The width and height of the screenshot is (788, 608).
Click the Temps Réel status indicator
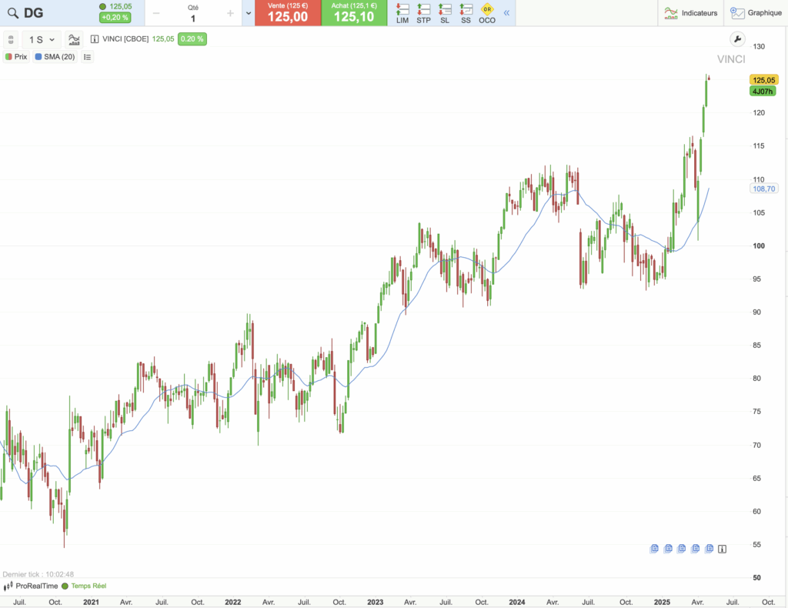[84, 586]
